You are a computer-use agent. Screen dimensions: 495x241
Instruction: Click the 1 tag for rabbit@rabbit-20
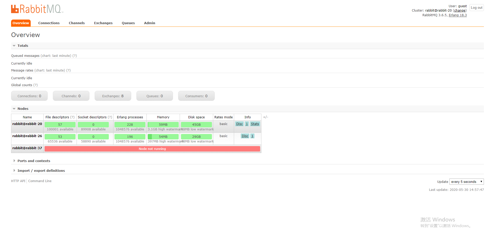click(x=247, y=124)
